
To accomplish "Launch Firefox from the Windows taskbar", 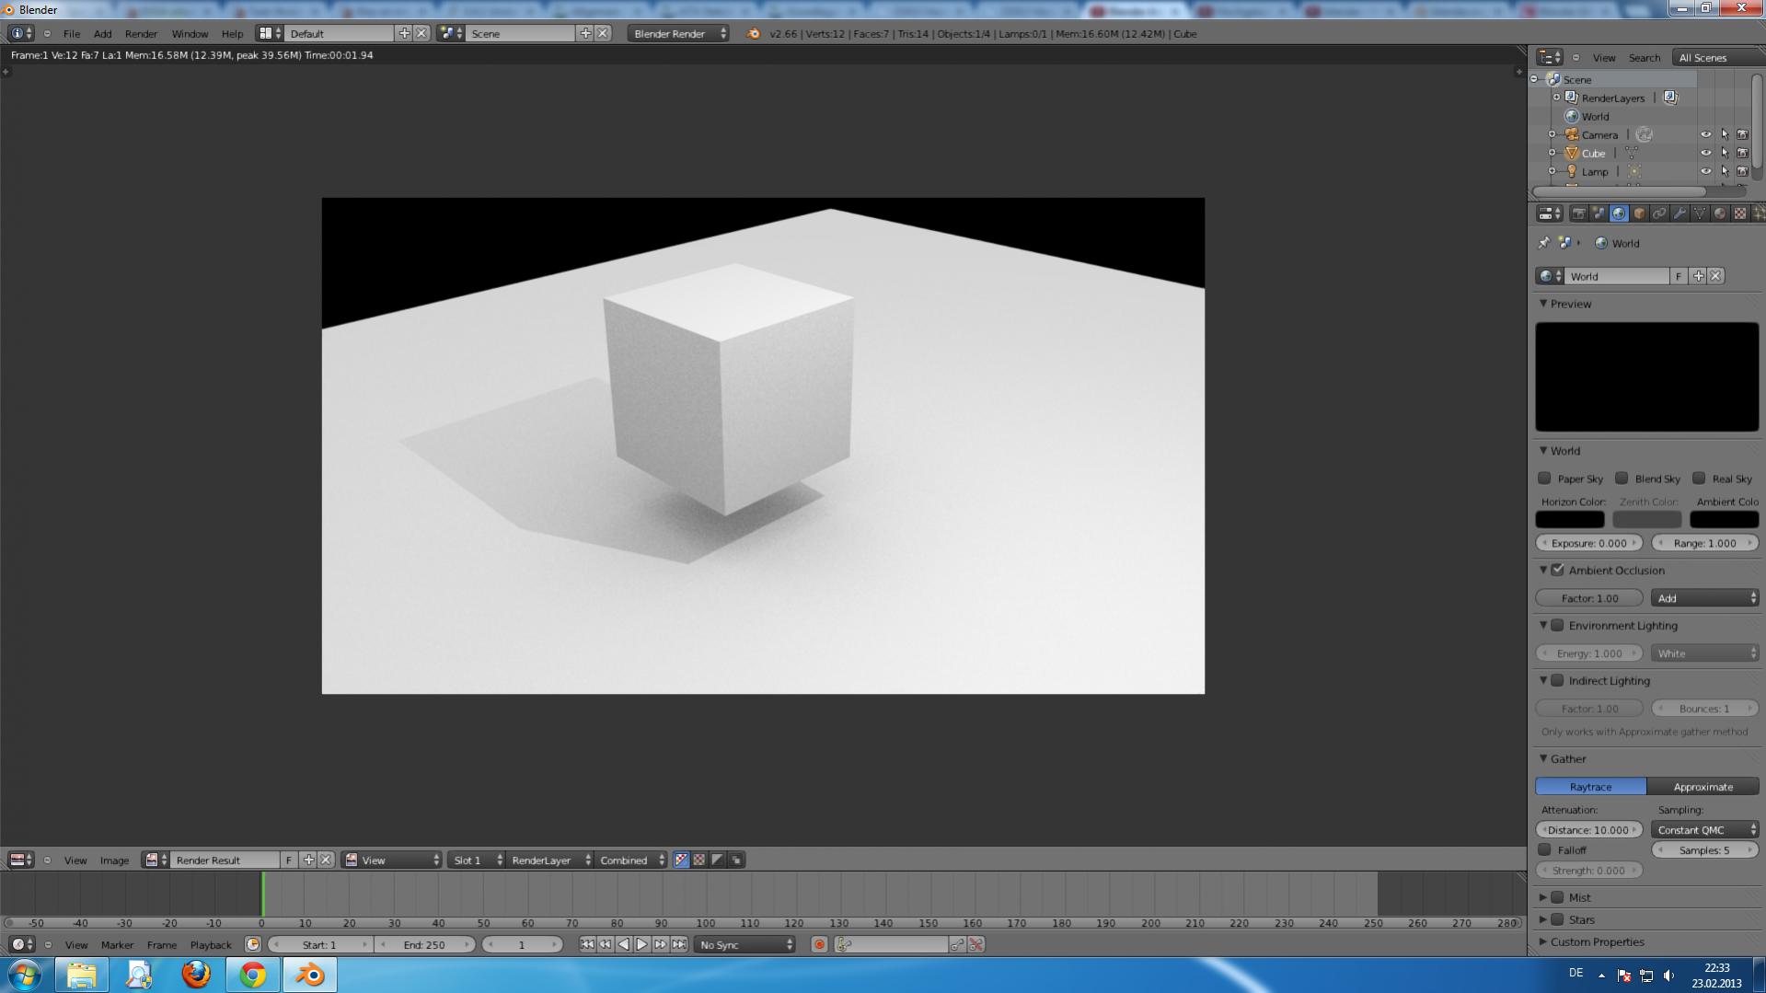I will [x=195, y=974].
